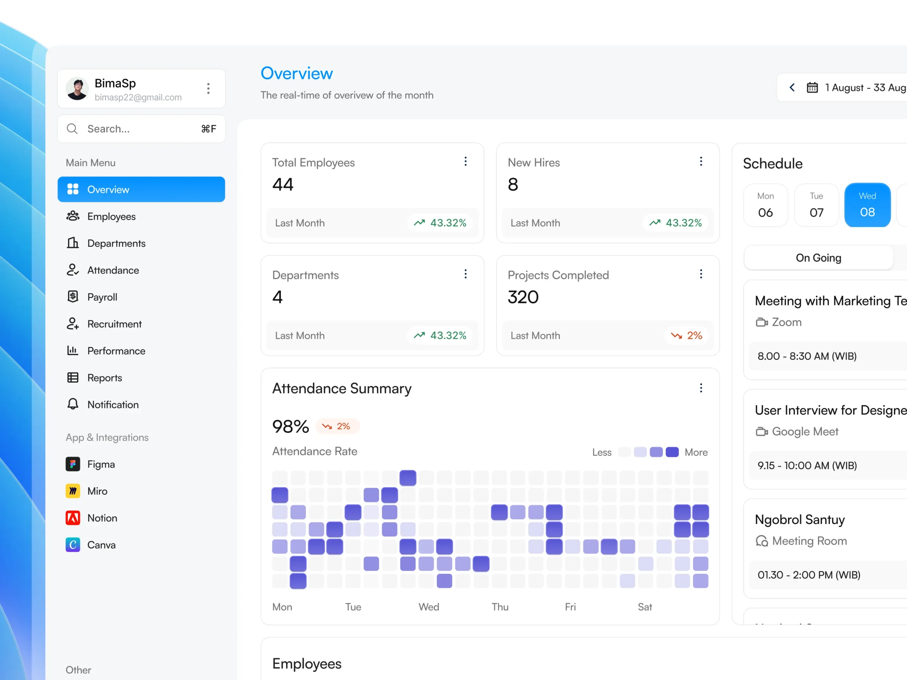Click the 2% down badge in Projects Completed
907x680 pixels.
pyautogui.click(x=686, y=336)
